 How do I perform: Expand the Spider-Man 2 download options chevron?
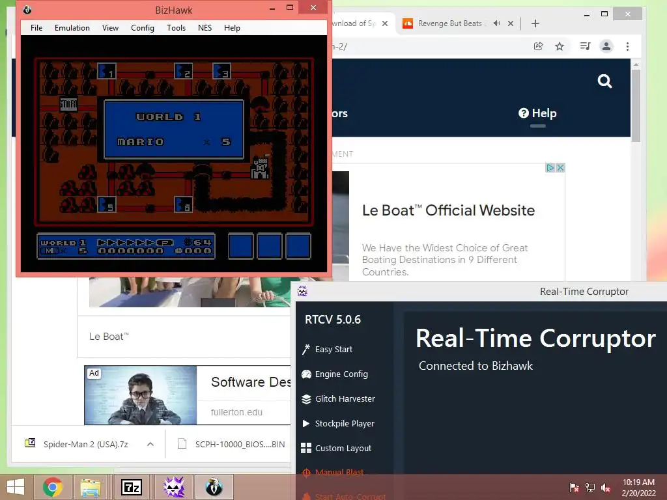click(x=150, y=444)
